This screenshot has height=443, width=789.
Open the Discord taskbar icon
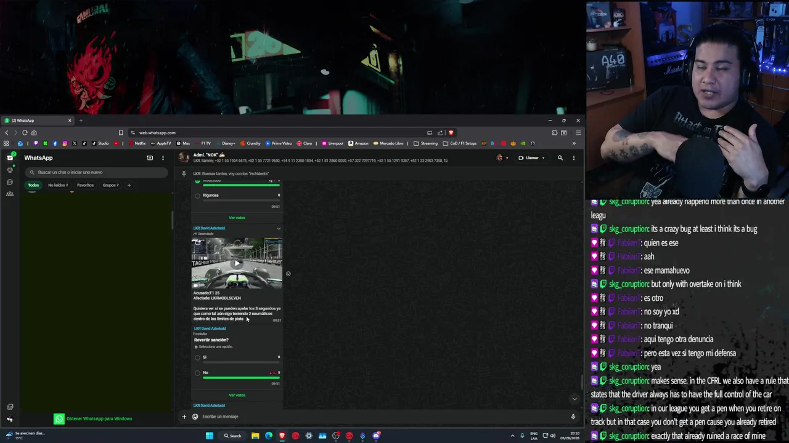376,436
